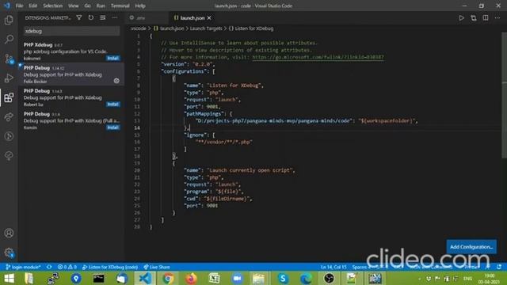
Task: Click the open changes icon in editor toolbar
Action: tap(474, 18)
